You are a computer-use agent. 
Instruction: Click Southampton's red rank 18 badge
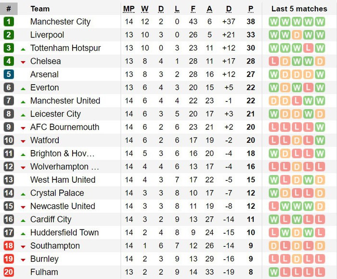tap(9, 245)
